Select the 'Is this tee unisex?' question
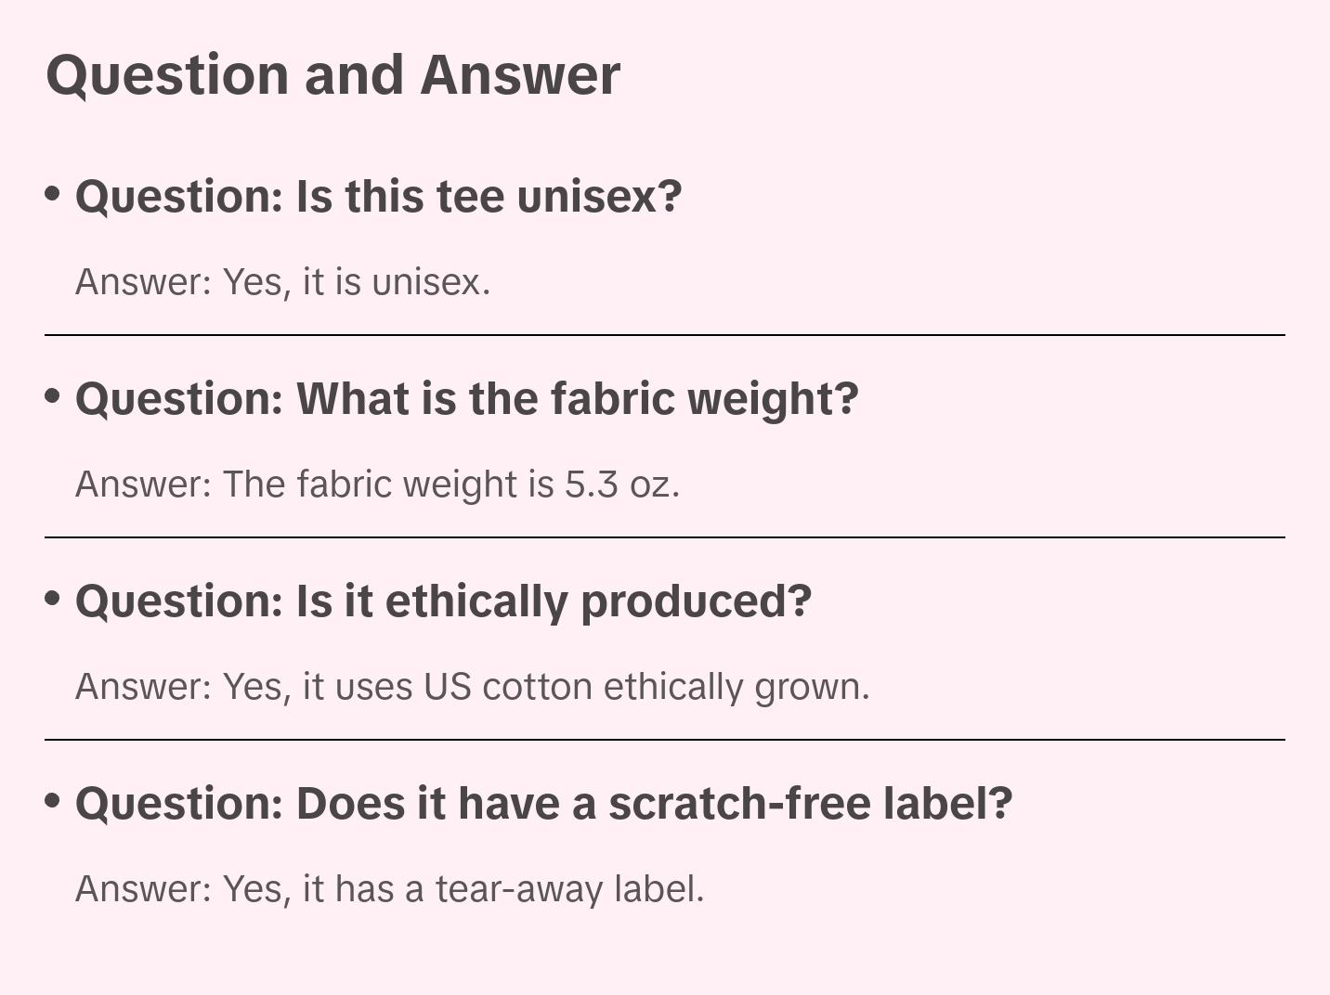The height and width of the screenshot is (995, 1330). pyautogui.click(x=378, y=197)
